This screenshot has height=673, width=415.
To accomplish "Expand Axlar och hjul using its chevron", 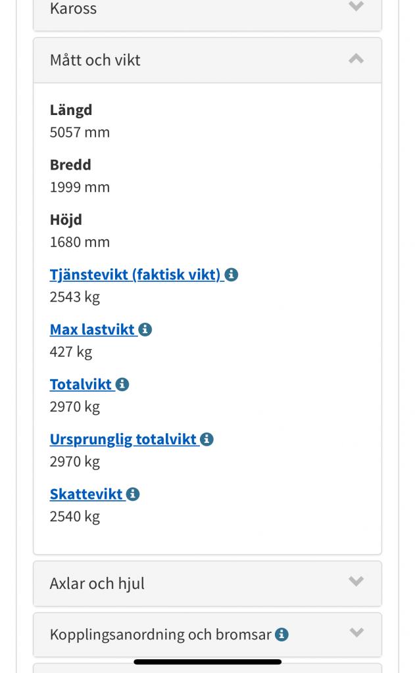I will pos(356,582).
